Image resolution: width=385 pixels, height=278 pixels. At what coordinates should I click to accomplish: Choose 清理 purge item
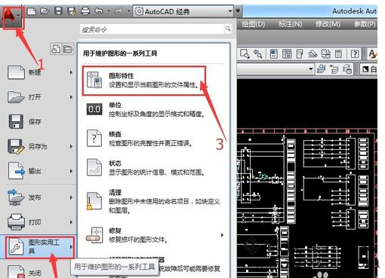point(153,201)
